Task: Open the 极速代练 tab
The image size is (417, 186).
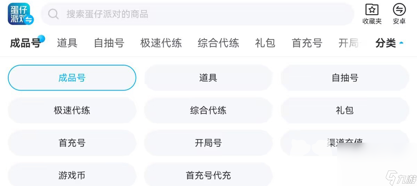Action: point(161,43)
